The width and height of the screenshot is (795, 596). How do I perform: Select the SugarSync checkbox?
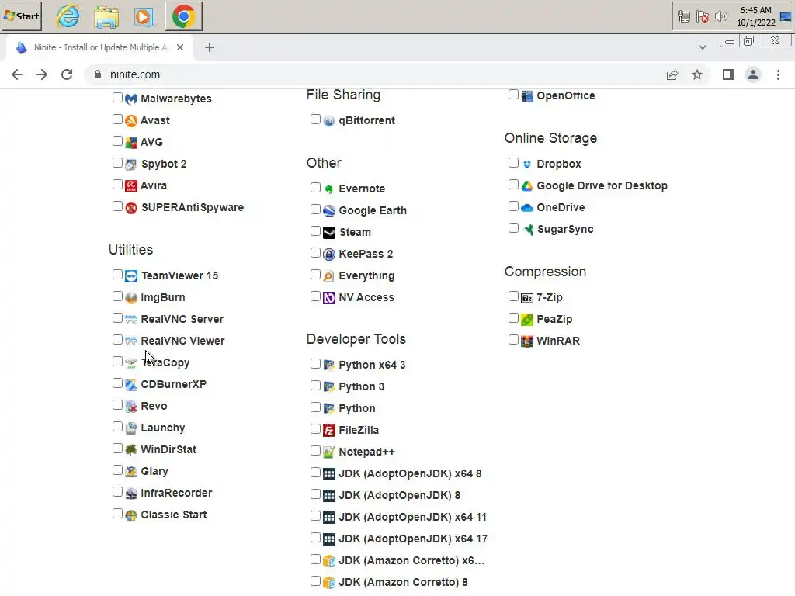coord(513,228)
